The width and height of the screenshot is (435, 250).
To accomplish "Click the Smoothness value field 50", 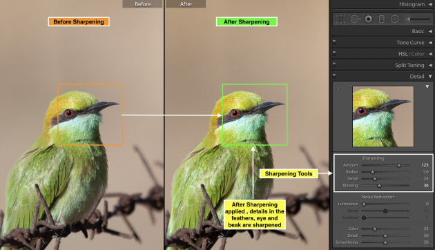I will (426, 242).
